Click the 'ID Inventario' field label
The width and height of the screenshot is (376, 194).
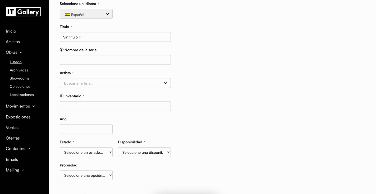pos(71,96)
